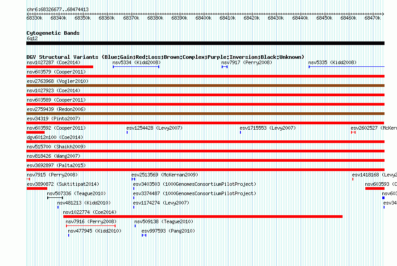Image resolution: width=397 pixels, height=266 pixels.
Task: Click the brown bar under esv2759439
Action: point(205,114)
